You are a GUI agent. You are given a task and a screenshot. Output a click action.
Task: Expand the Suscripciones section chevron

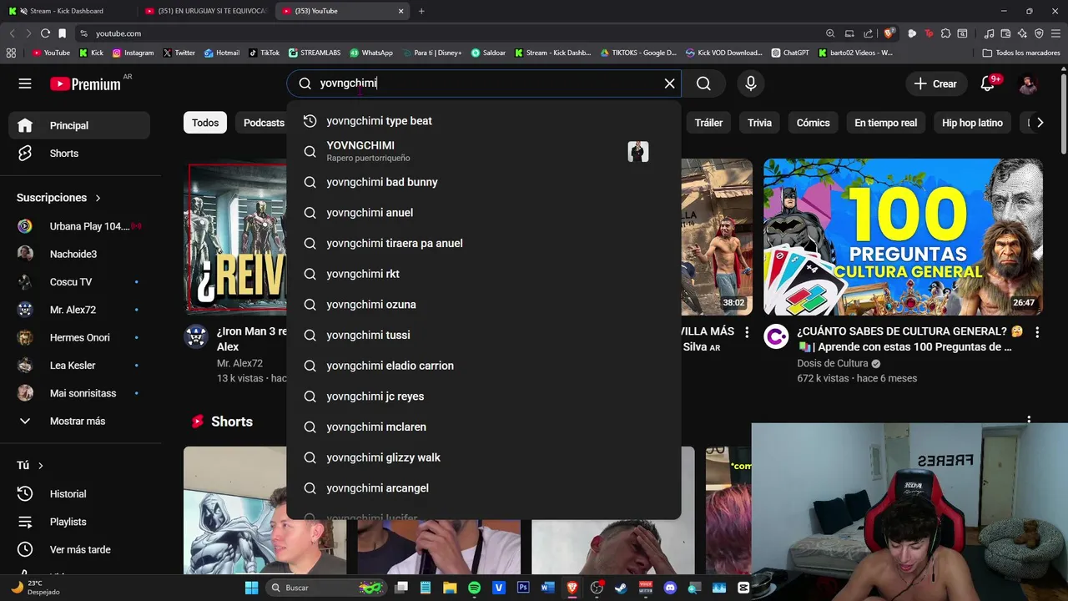tap(98, 198)
